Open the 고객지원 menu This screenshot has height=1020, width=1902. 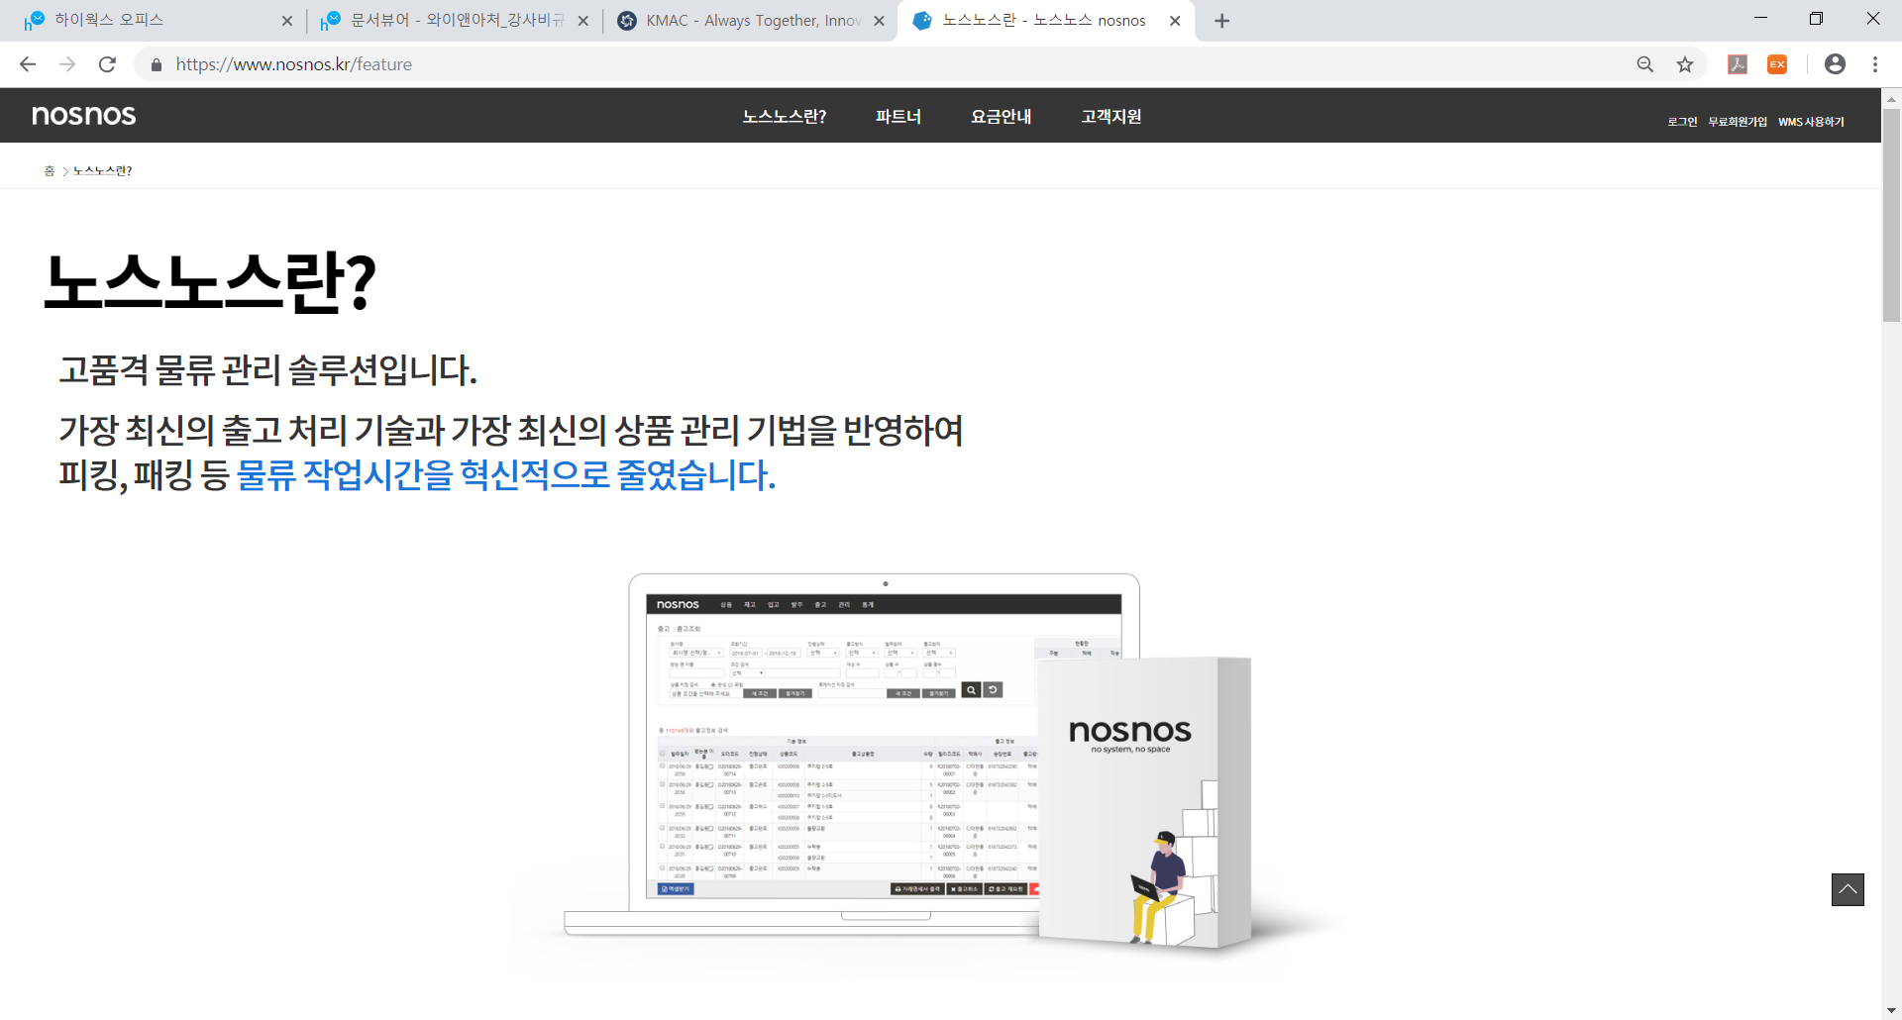(x=1110, y=116)
